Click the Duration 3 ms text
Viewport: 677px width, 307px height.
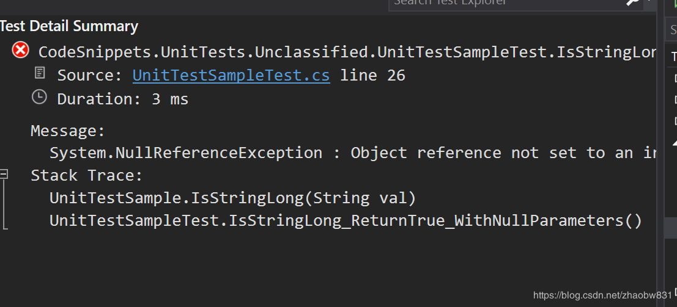(122, 99)
